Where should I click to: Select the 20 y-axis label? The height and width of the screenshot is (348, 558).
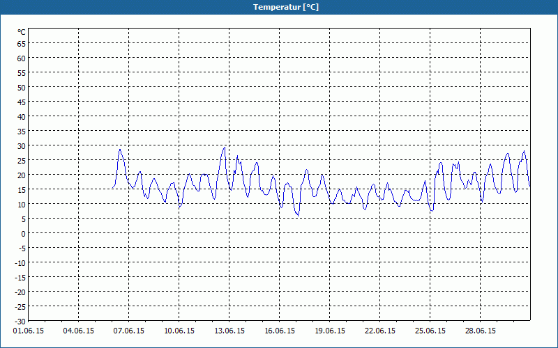point(21,175)
